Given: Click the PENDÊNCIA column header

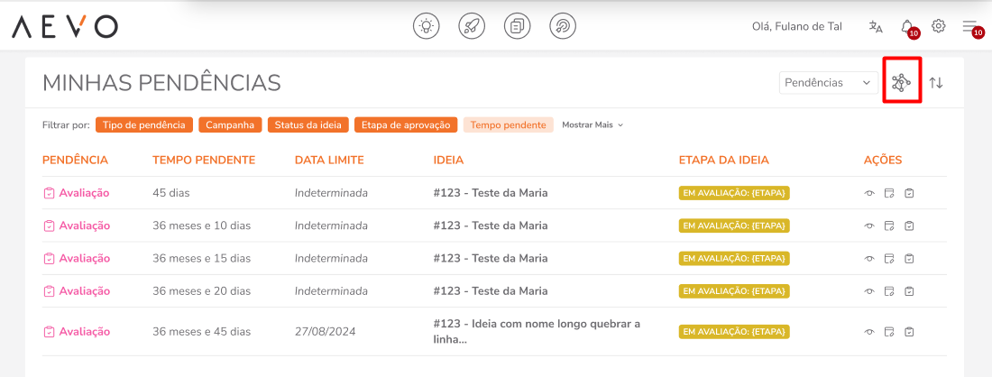Looking at the screenshot, I should tap(75, 160).
